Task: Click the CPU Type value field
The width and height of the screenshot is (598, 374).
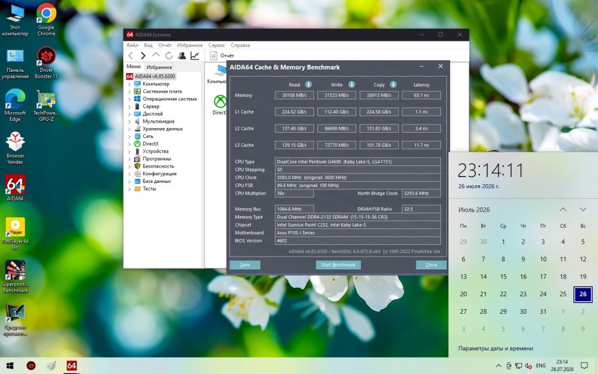Action: tap(358, 162)
